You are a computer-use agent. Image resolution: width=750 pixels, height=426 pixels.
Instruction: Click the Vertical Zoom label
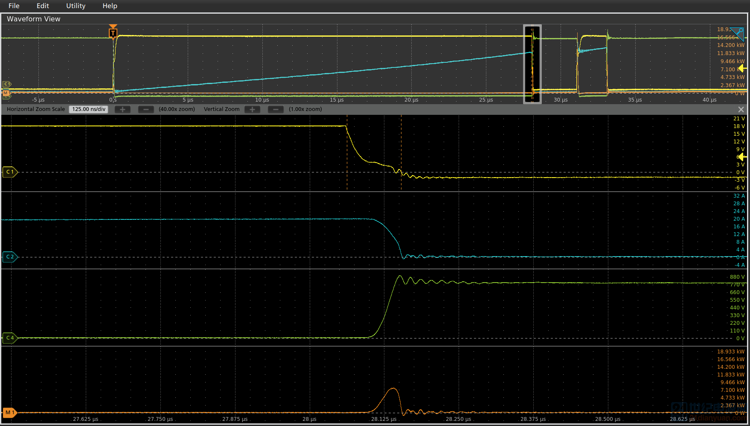221,109
